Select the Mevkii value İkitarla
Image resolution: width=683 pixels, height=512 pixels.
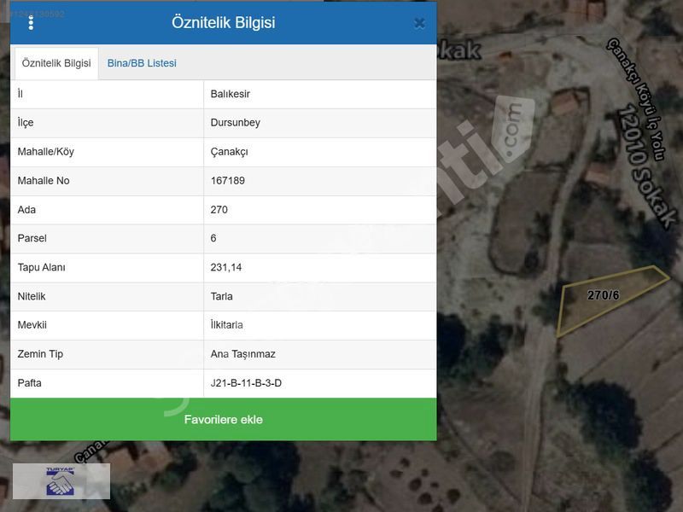227,325
